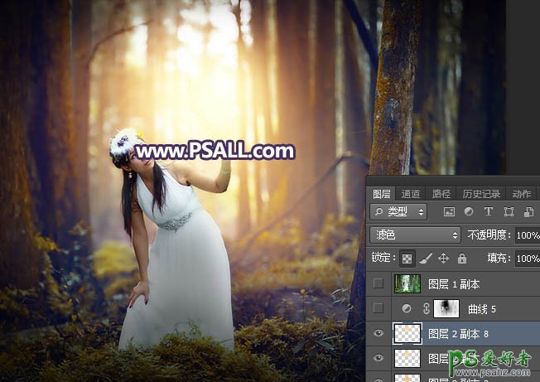
Task: Click the type layer filter icon
Action: click(488, 212)
